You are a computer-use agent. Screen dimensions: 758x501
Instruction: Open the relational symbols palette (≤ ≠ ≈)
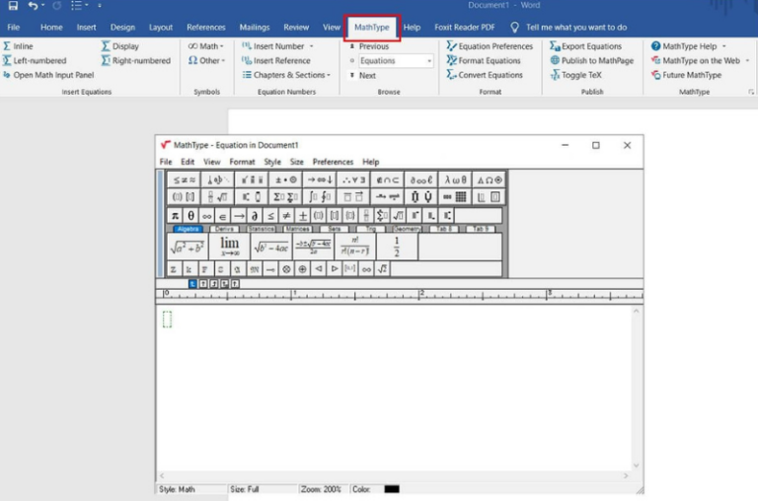tap(185, 179)
